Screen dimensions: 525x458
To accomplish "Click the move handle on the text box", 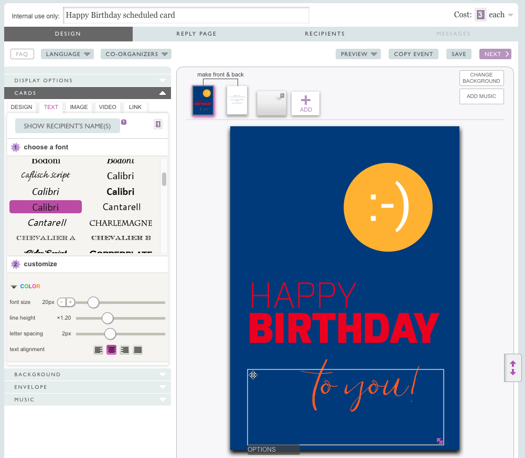I will tap(253, 375).
